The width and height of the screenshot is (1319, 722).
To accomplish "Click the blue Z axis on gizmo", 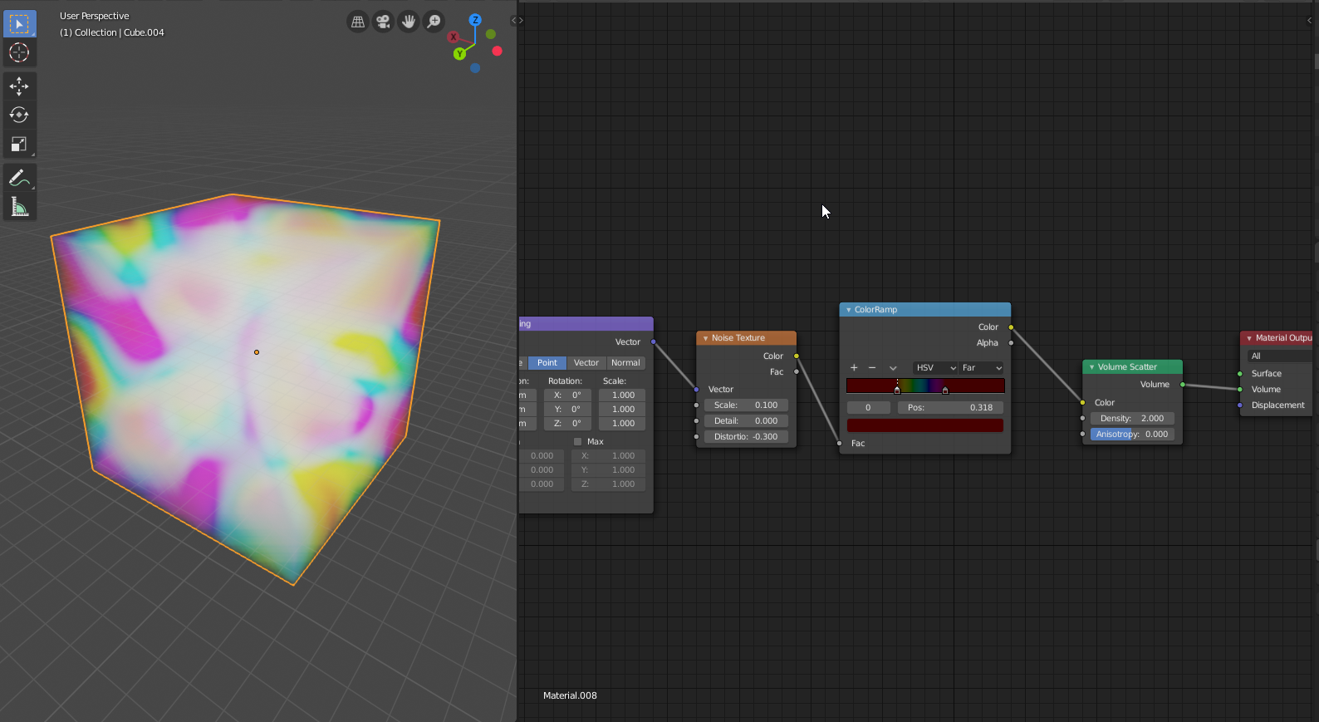I will (475, 20).
